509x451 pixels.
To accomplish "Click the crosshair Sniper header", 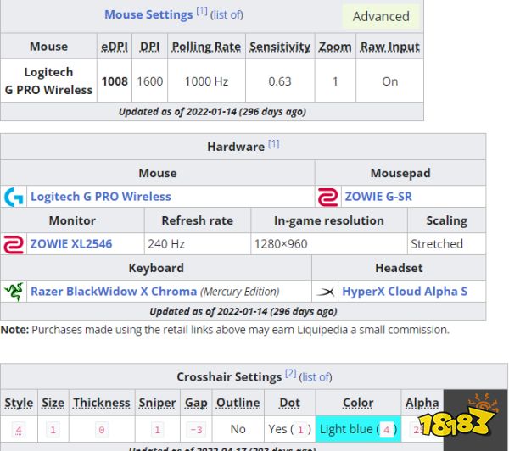I will (x=157, y=403).
